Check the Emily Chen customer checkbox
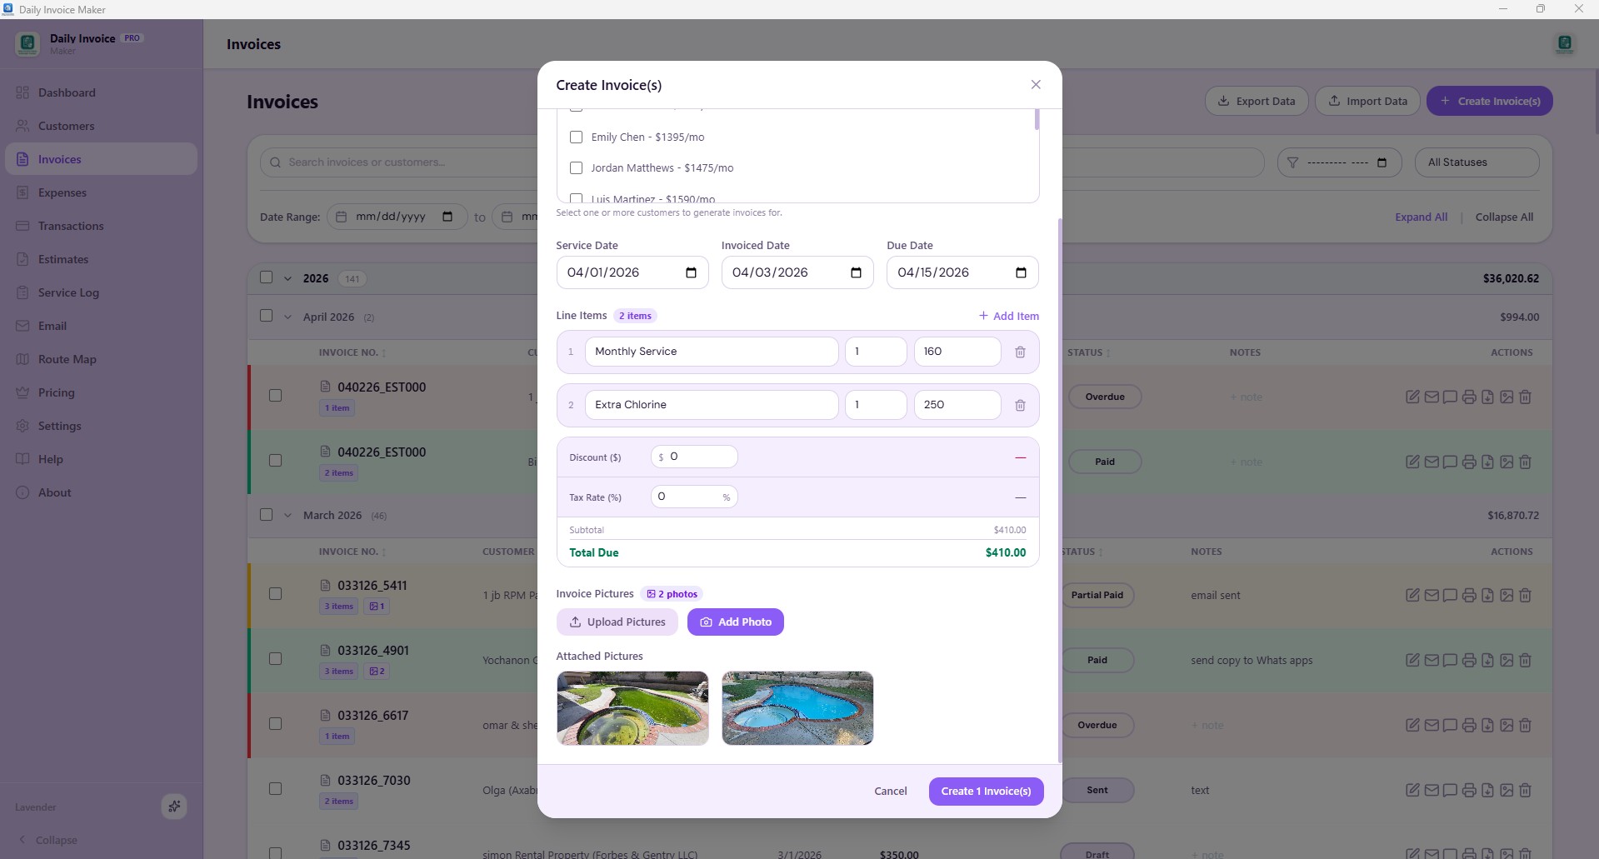Screen dimensions: 1599x859 (x=576, y=137)
